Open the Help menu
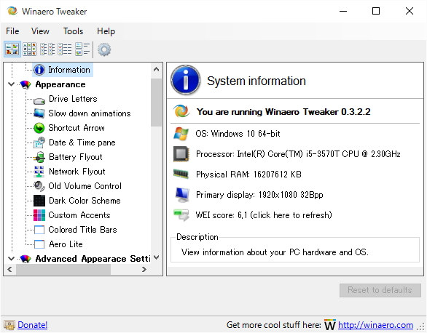 pos(106,31)
